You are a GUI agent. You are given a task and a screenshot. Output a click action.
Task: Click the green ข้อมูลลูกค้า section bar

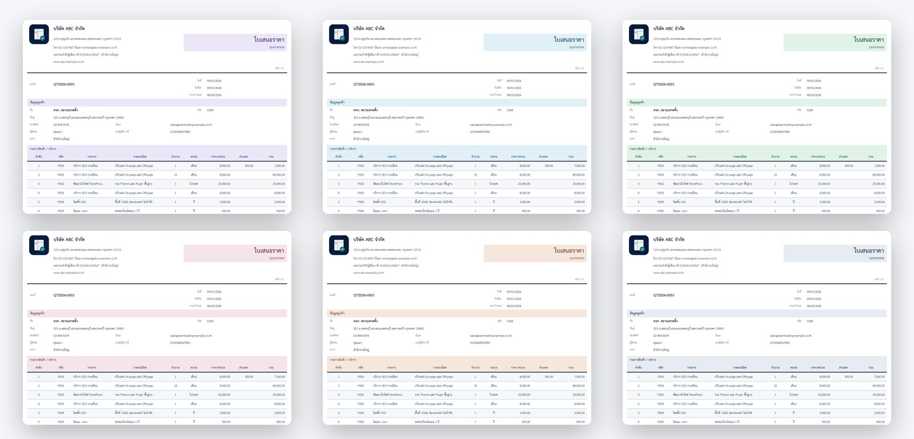coord(757,103)
